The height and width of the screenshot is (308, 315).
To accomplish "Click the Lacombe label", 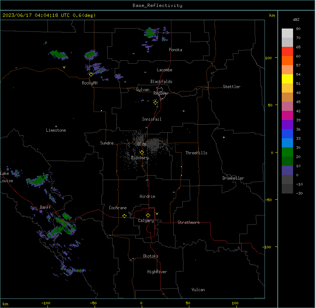I will (164, 70).
